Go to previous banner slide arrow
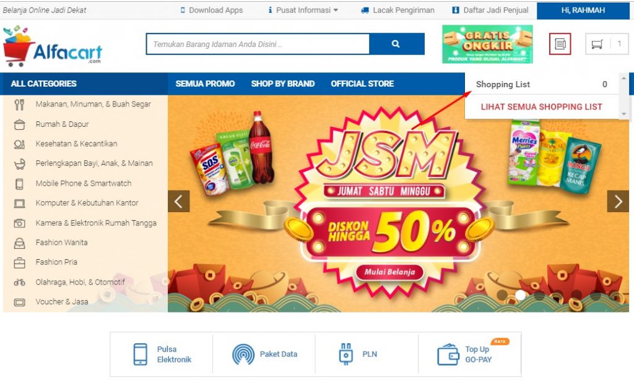The image size is (634, 383). [179, 201]
